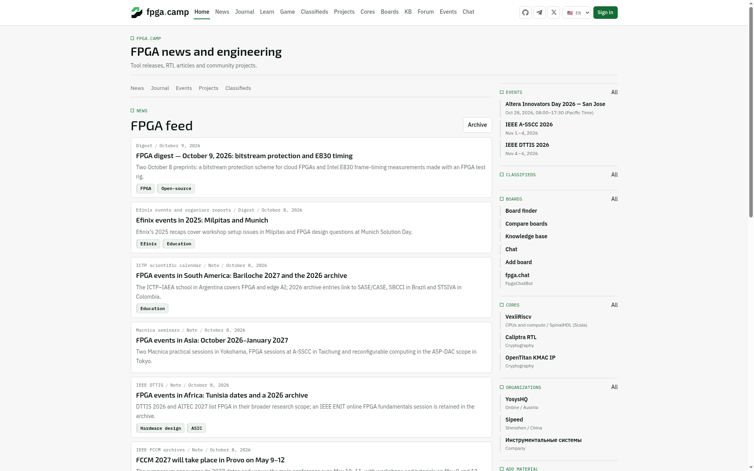The image size is (754, 471).
Task: Open Boards in the top navigation
Action: coord(390,12)
